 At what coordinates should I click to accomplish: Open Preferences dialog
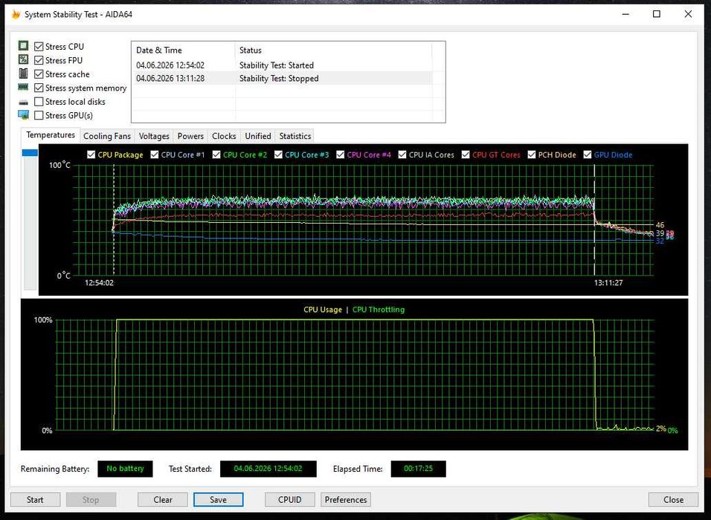click(346, 500)
